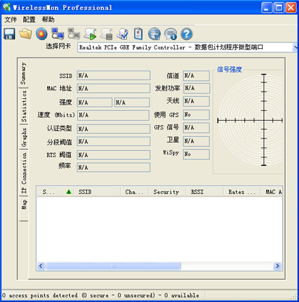The image size is (299, 302).
Task: Sort list by the Security column header
Action: tap(166, 192)
